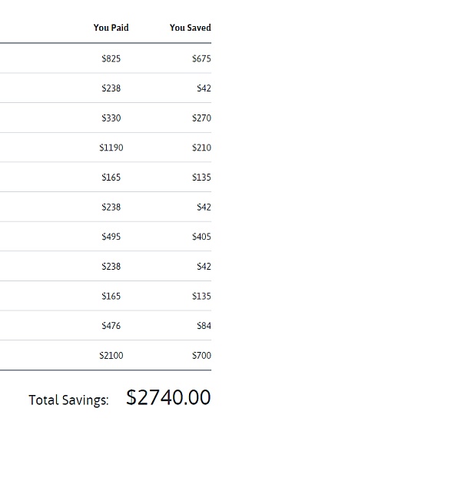Click the $495 paid value

pyautogui.click(x=111, y=237)
